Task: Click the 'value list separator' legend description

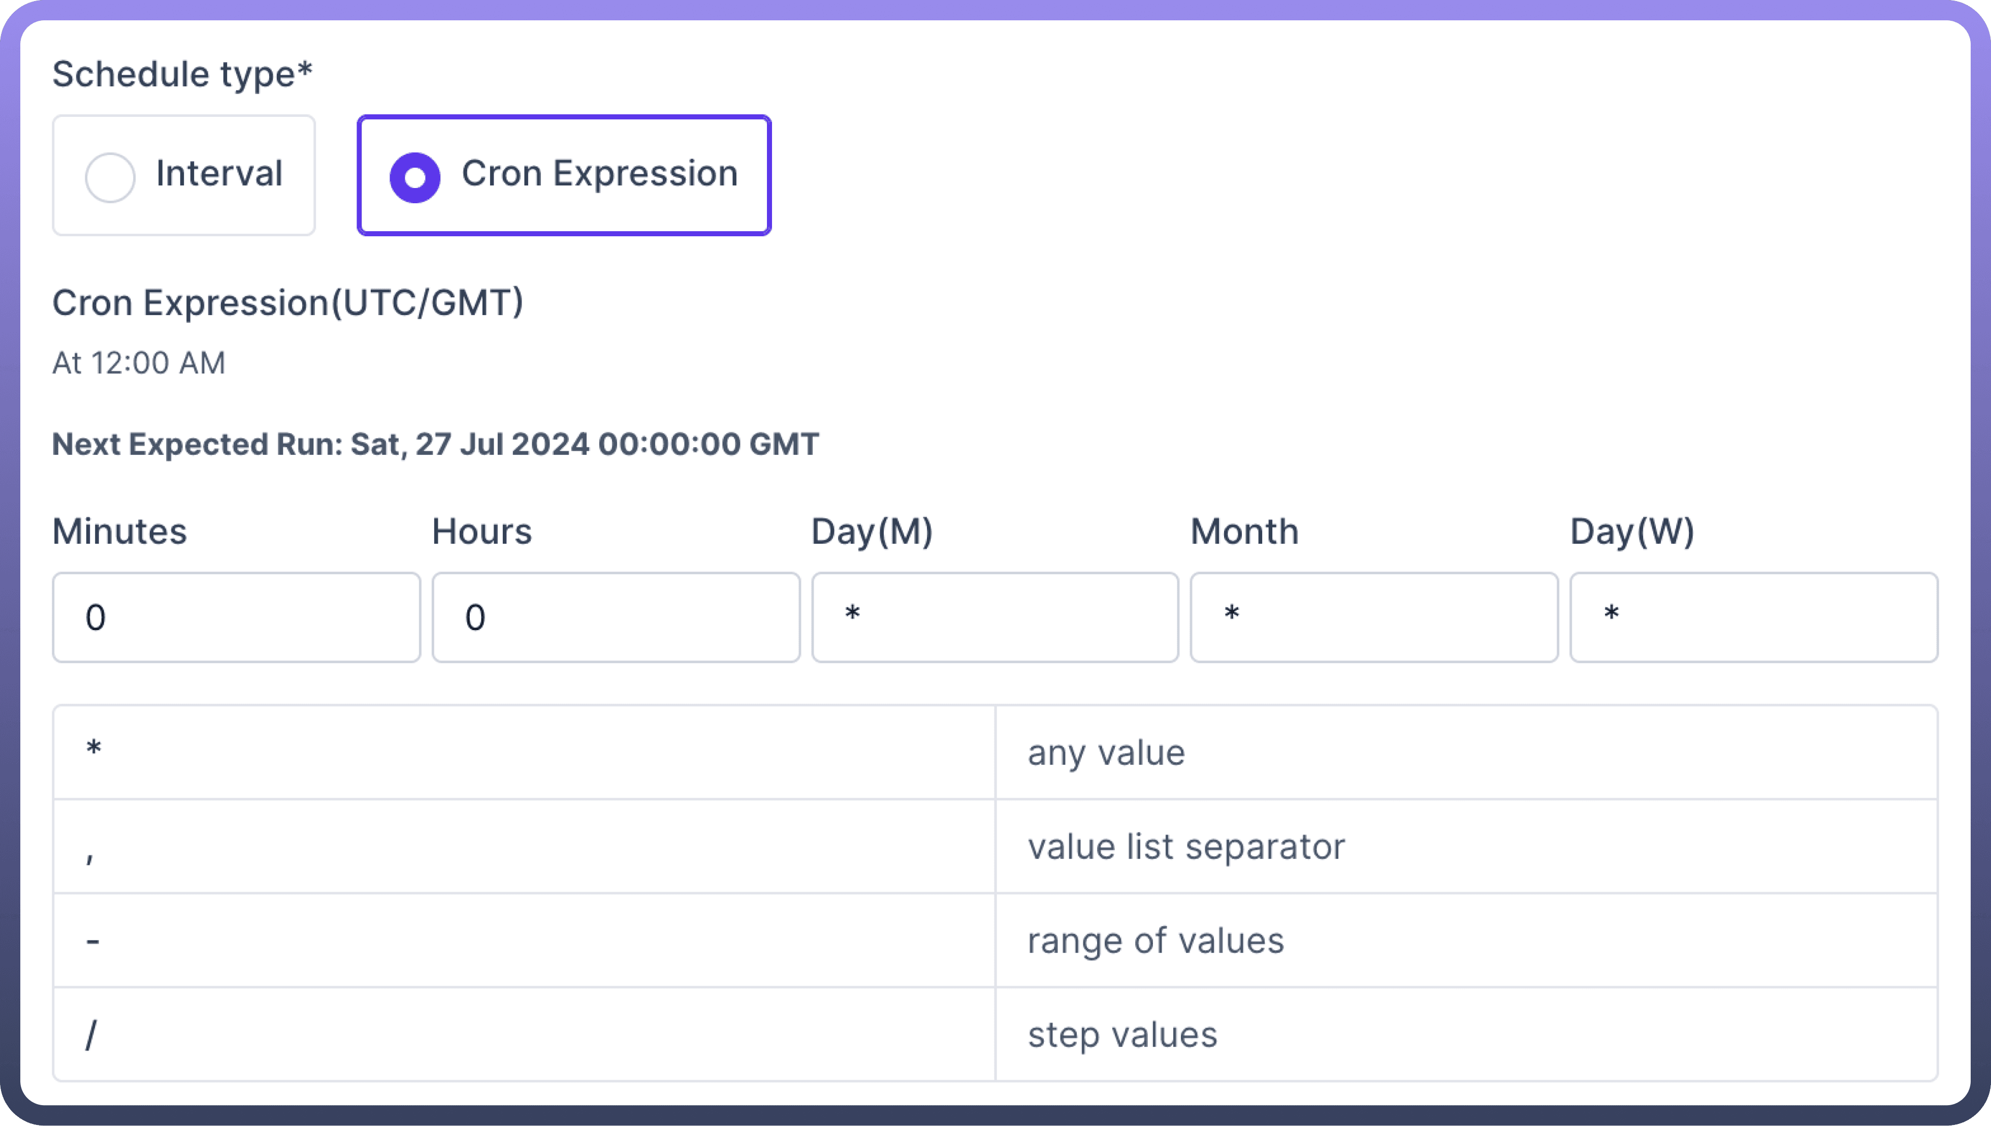Action: coord(1185,847)
